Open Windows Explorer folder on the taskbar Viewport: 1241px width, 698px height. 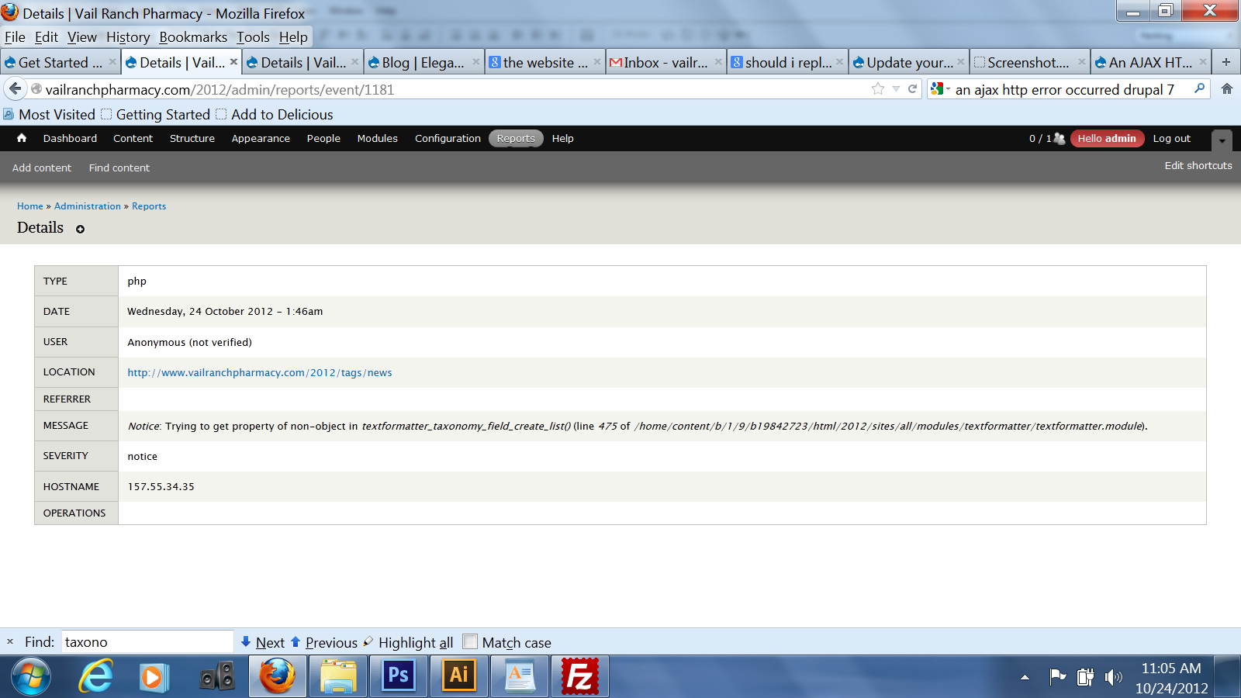(338, 677)
